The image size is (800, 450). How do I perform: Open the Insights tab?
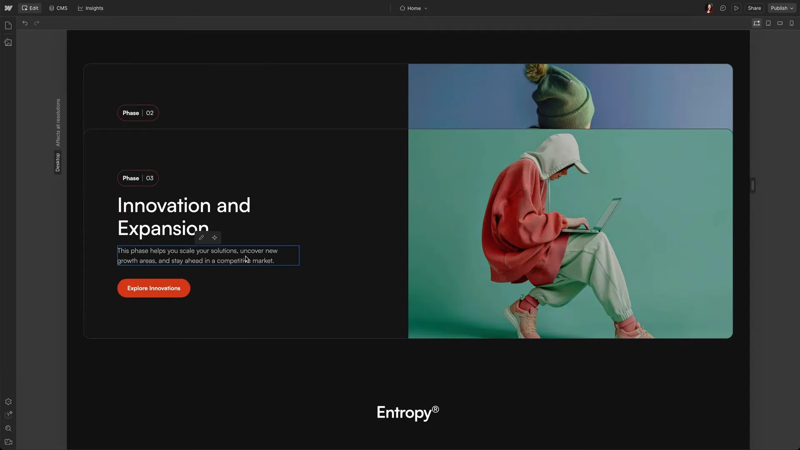(x=90, y=8)
